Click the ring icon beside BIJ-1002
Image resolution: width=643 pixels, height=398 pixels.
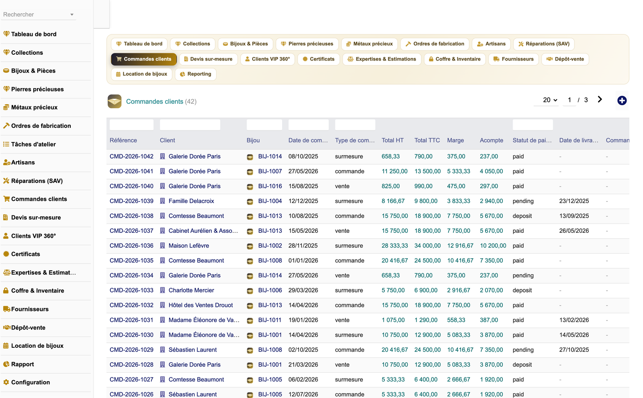pyautogui.click(x=250, y=246)
